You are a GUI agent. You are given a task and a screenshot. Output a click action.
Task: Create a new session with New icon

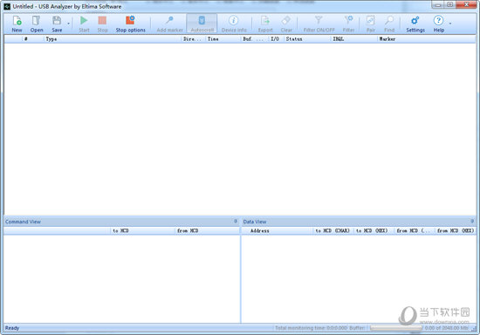17,24
